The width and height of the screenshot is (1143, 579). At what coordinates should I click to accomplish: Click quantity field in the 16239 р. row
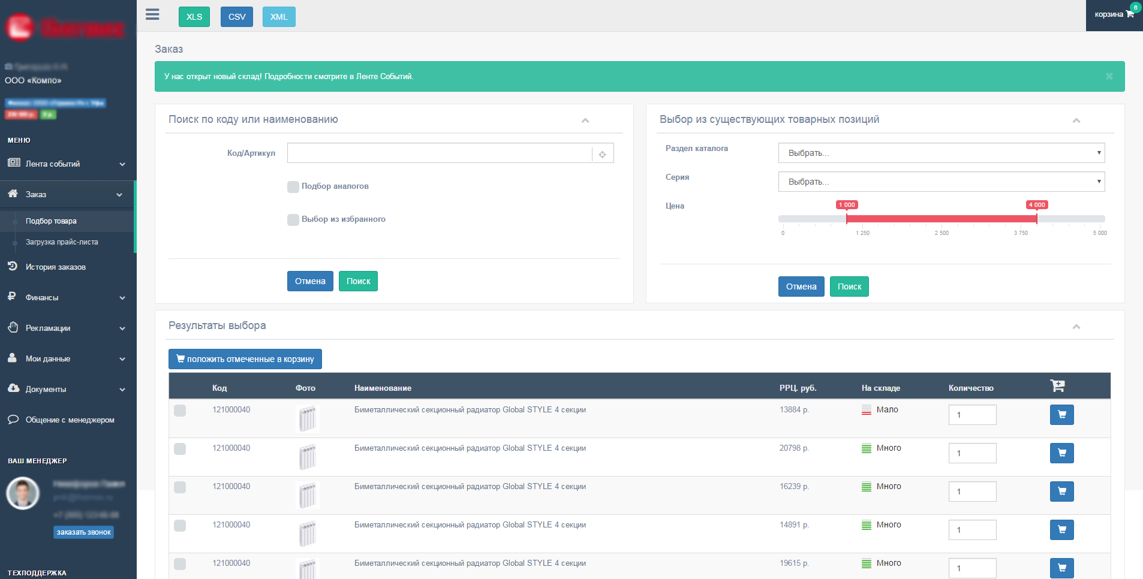pyautogui.click(x=972, y=491)
